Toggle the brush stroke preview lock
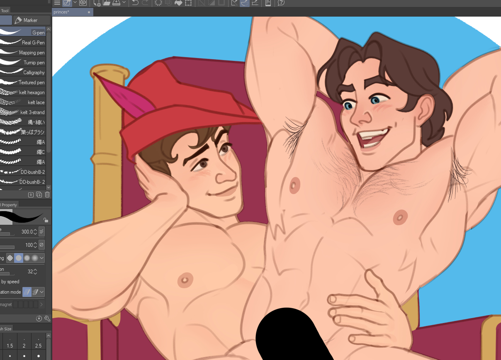The width and height of the screenshot is (501, 360). pos(46,220)
